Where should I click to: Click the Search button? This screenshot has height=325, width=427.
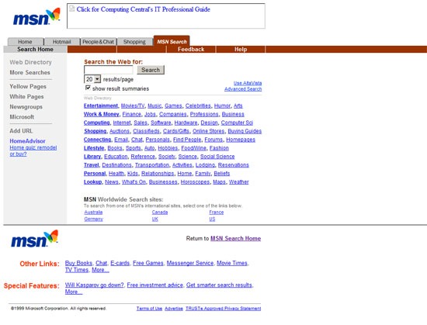[151, 70]
